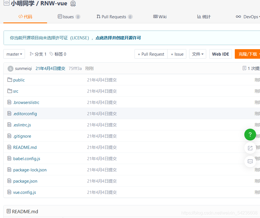Open the vue.config.js file

tap(25, 192)
